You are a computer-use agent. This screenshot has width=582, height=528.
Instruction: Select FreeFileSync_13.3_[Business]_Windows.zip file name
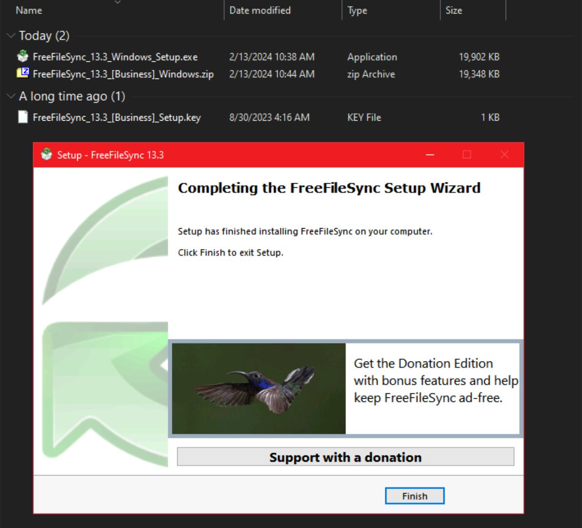click(x=123, y=74)
